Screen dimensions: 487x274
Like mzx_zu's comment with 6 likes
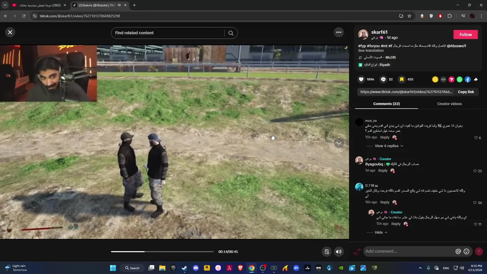(x=476, y=138)
